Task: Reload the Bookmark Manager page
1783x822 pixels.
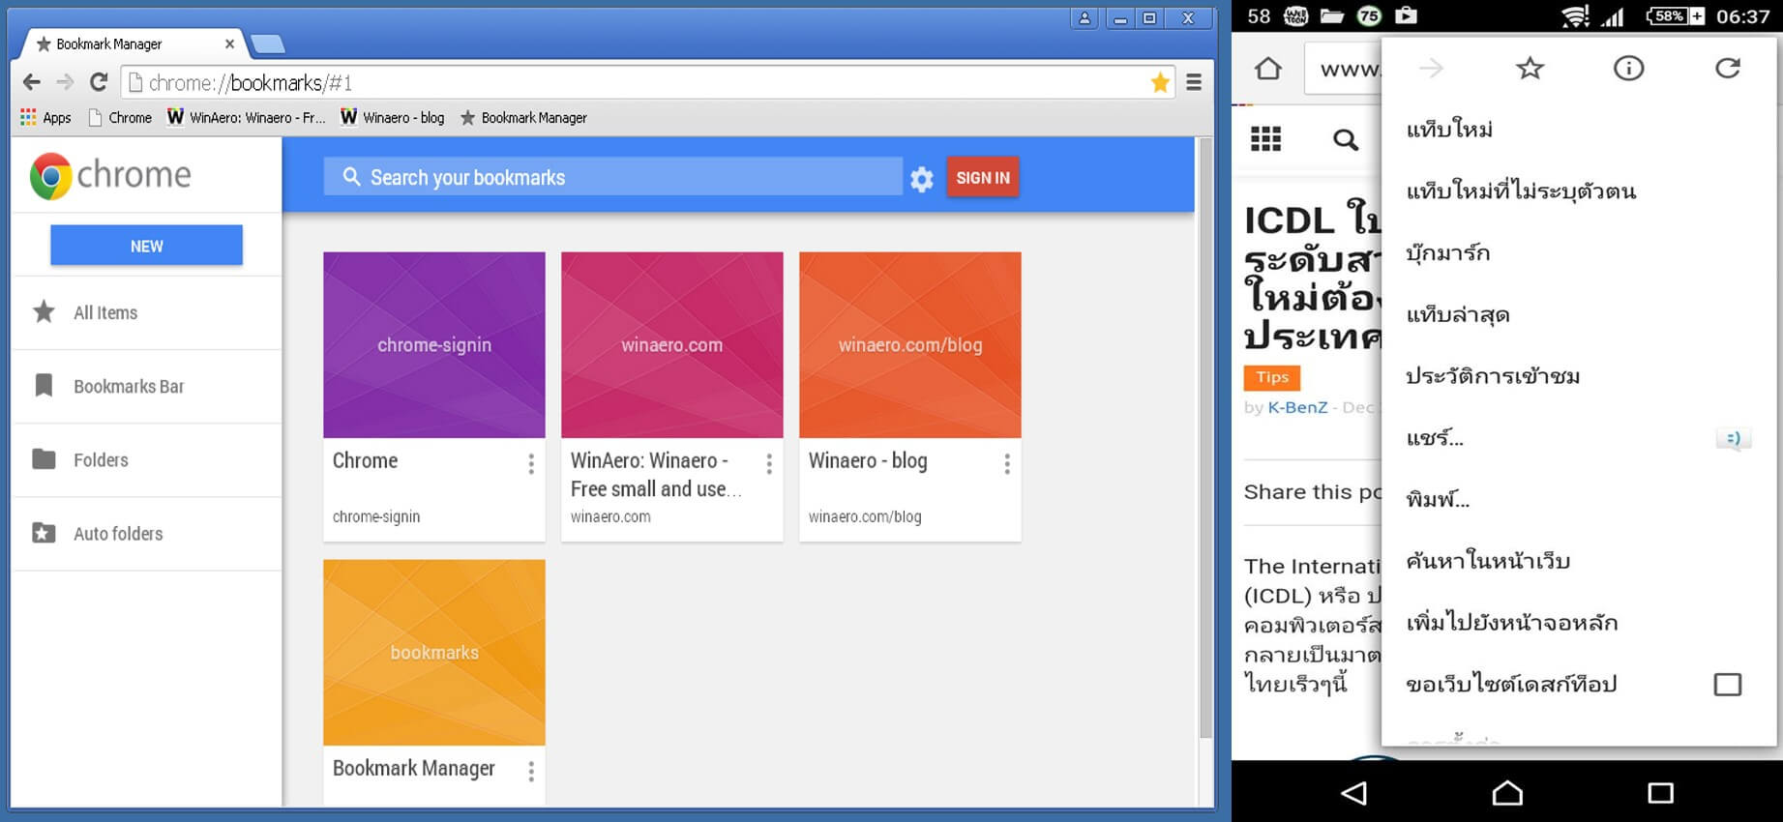Action: click(98, 82)
